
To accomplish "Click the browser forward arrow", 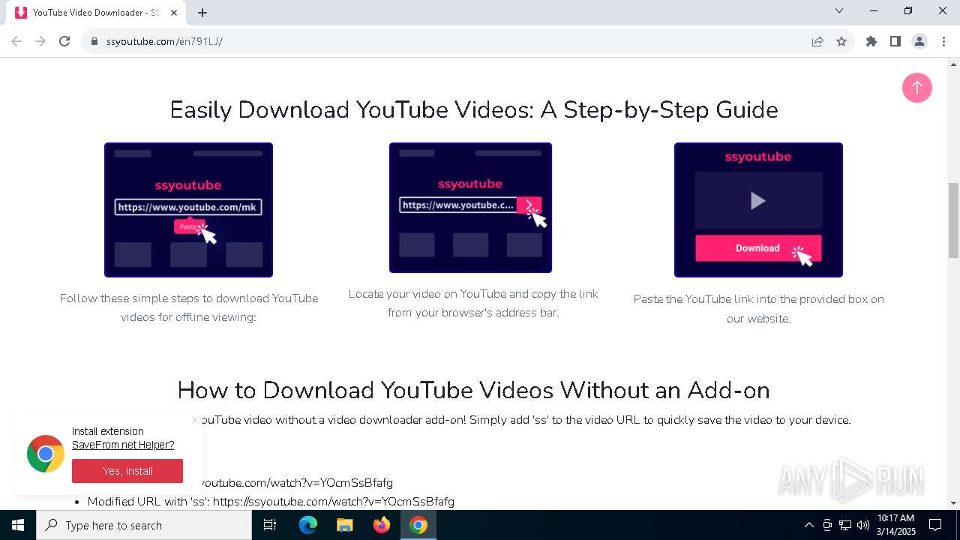I will tap(40, 41).
